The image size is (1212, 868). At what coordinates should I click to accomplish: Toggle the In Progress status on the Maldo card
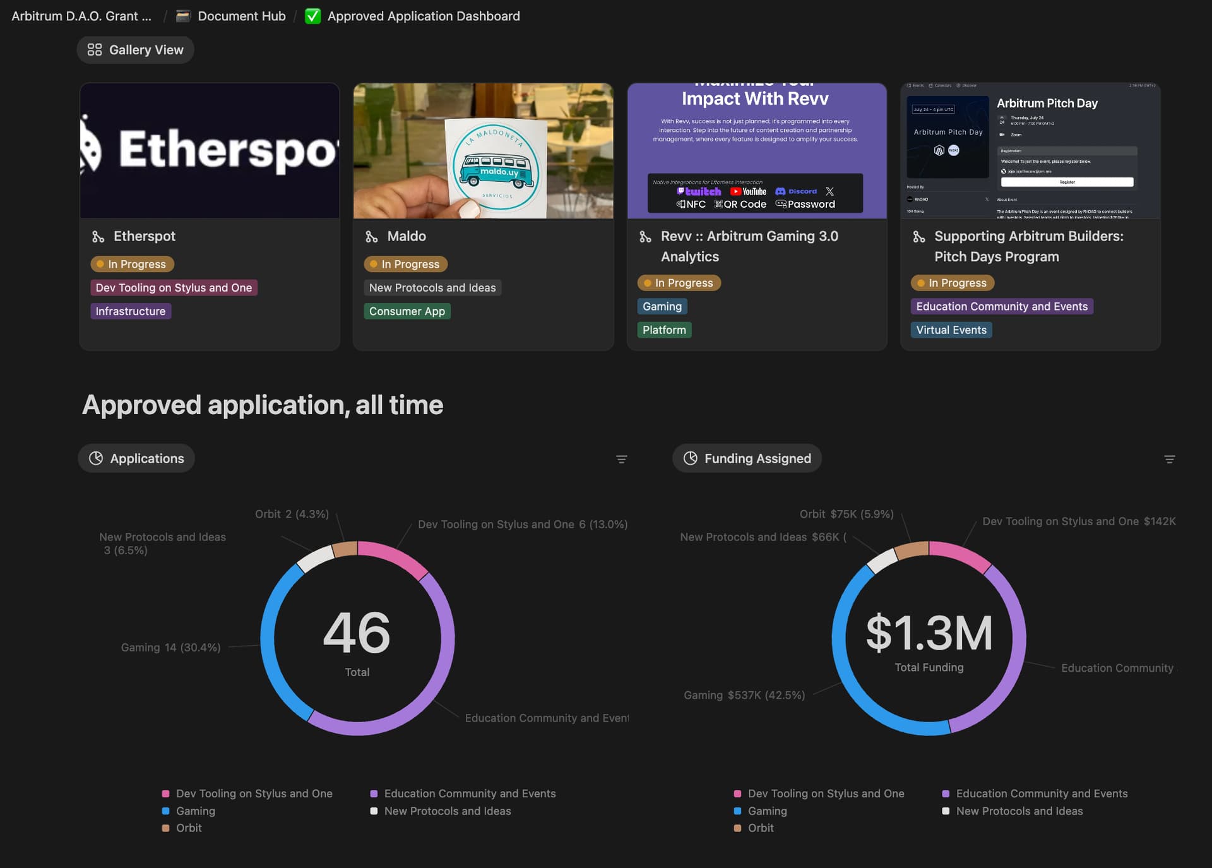[405, 264]
